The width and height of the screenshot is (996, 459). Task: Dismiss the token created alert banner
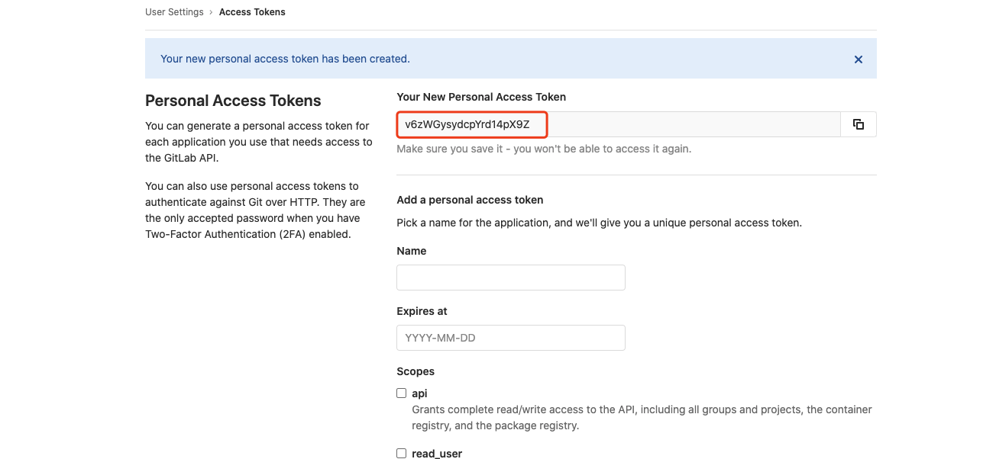click(x=858, y=59)
